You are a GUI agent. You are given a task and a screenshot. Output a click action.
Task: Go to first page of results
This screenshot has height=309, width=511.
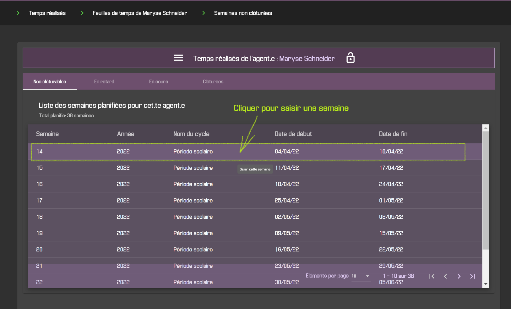[432, 276]
